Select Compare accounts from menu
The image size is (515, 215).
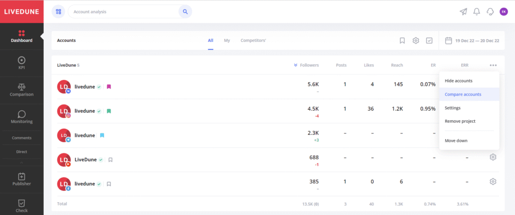point(463,94)
